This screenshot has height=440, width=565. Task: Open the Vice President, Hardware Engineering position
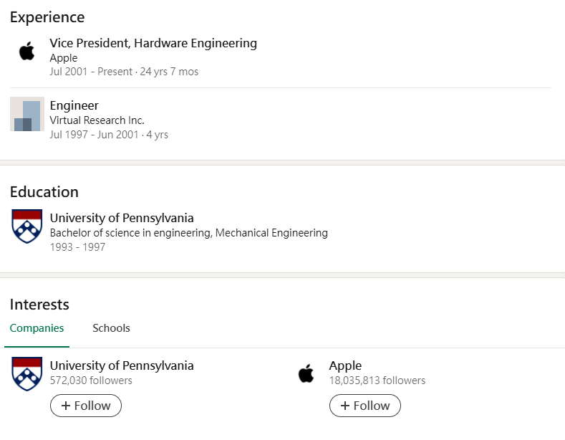click(x=153, y=43)
